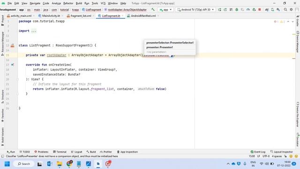Click the Debug app bug icon

[x=237, y=9]
